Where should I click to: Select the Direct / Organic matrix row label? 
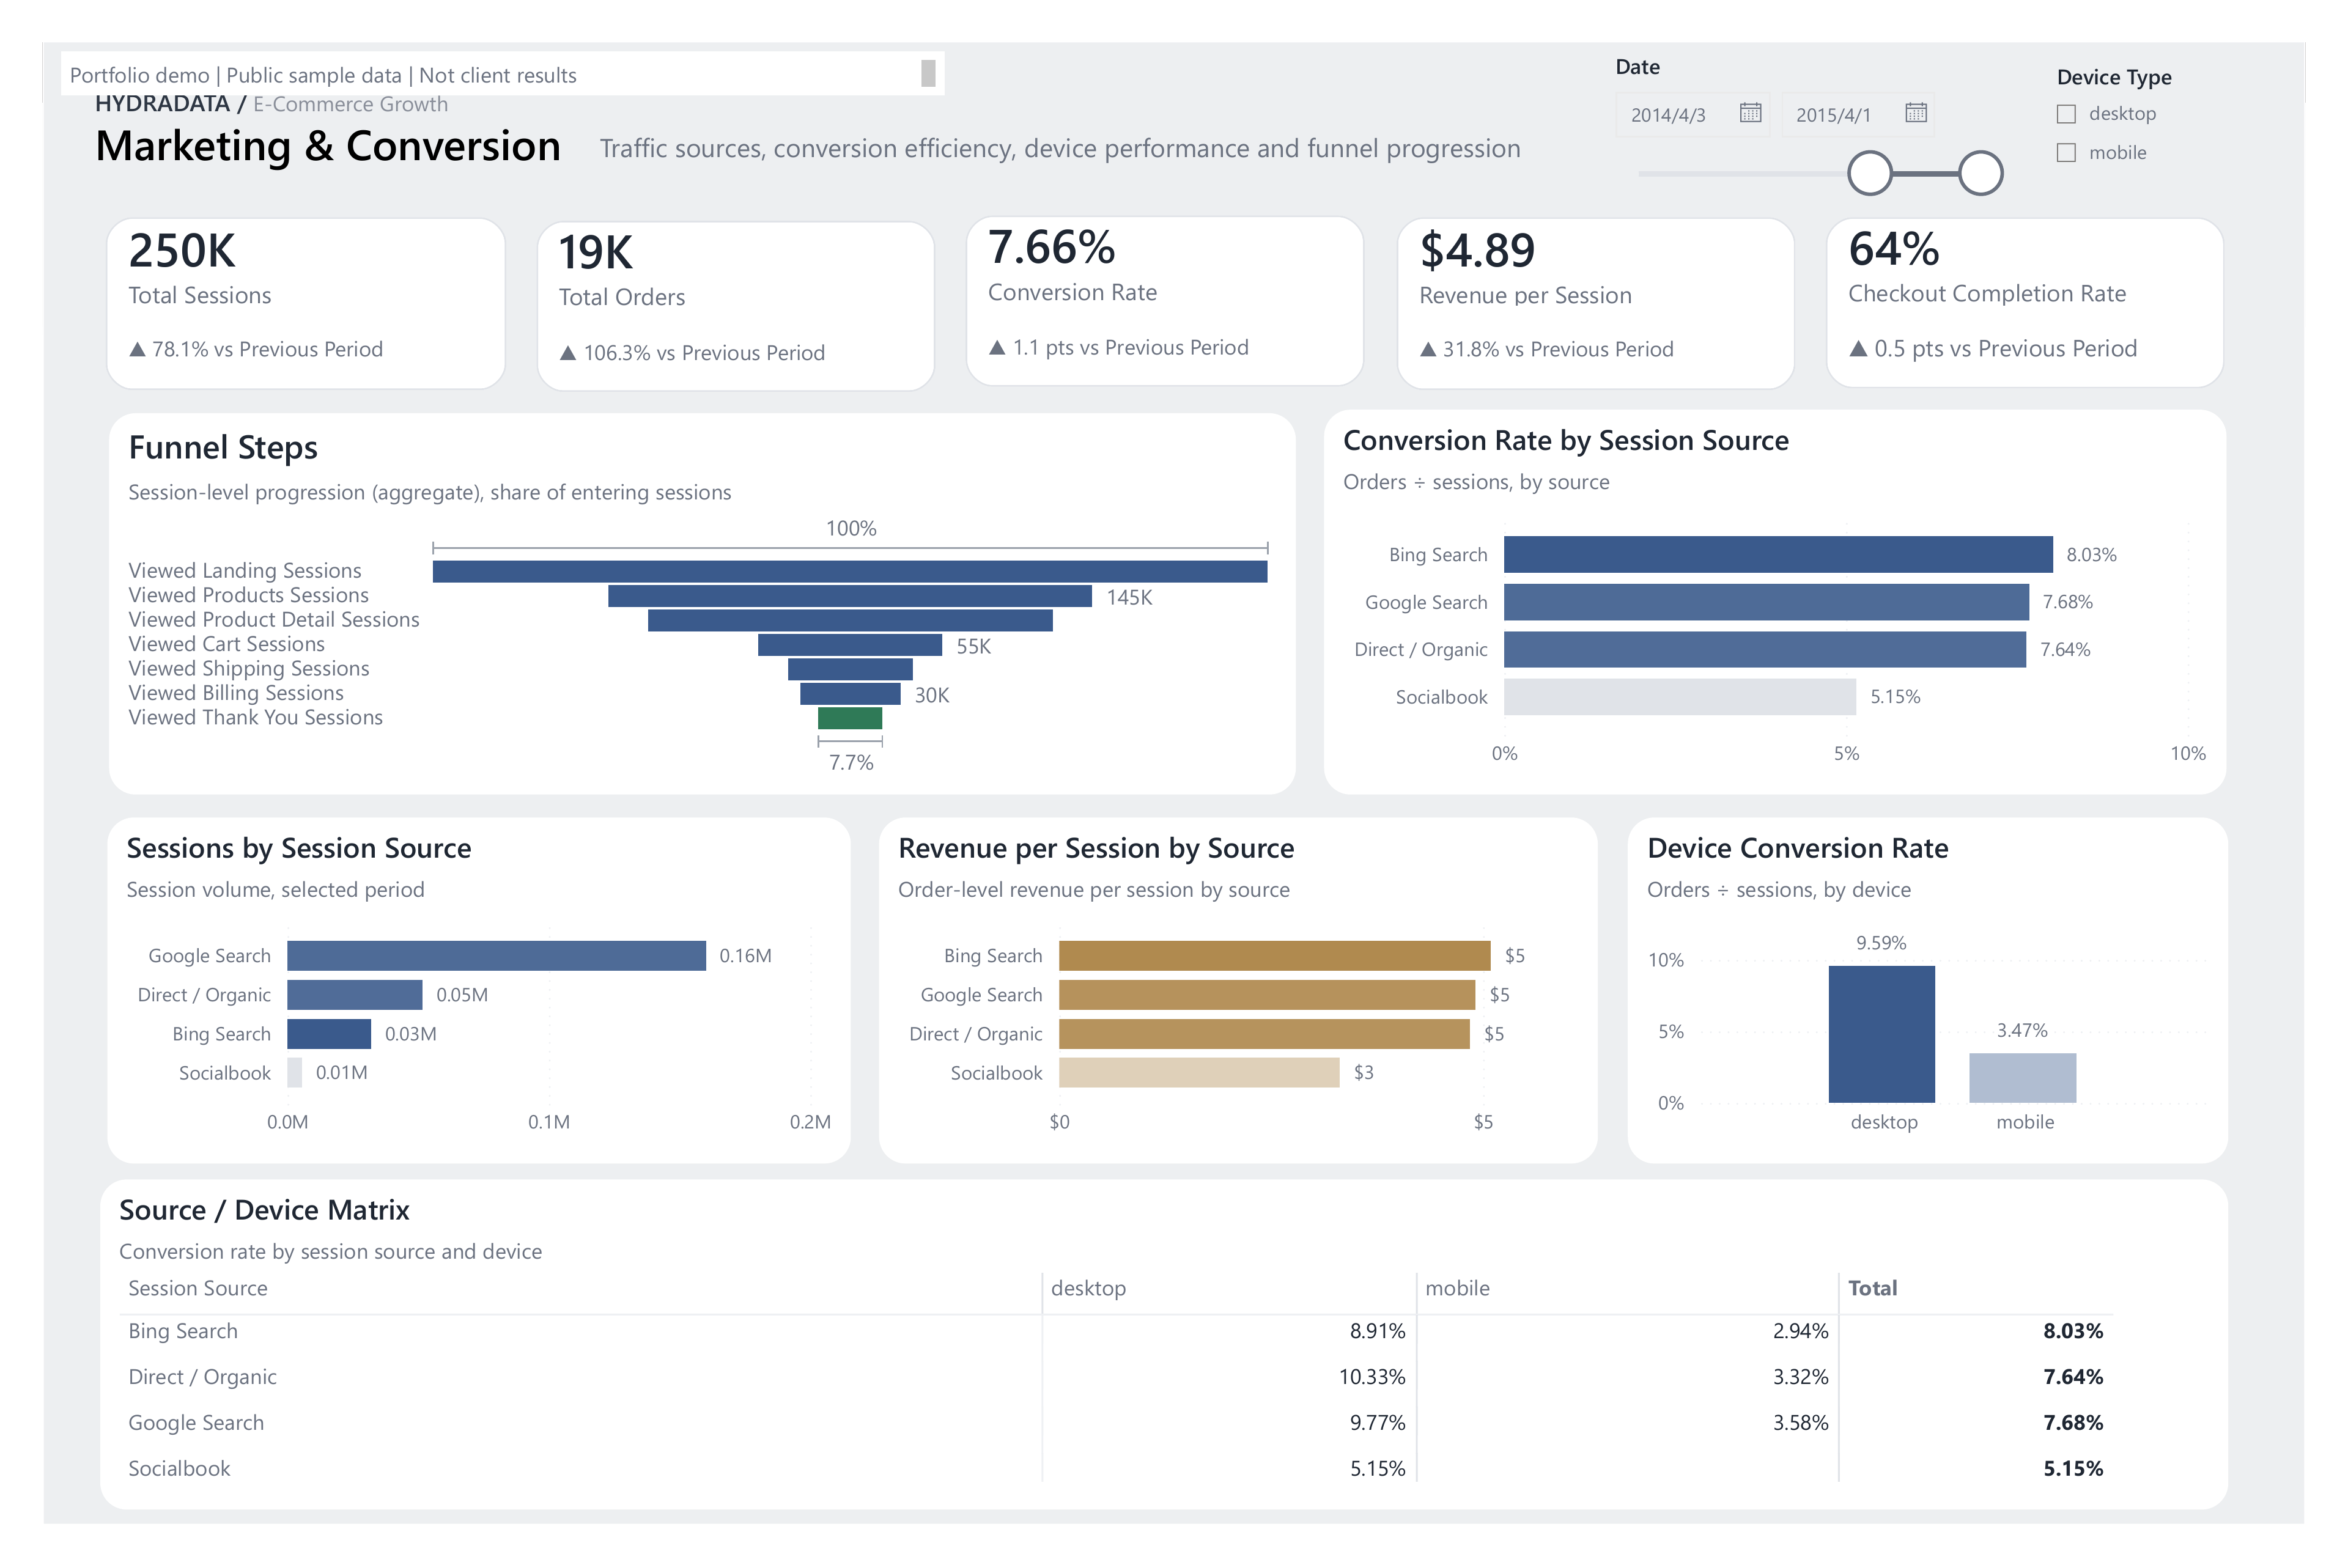point(202,1377)
